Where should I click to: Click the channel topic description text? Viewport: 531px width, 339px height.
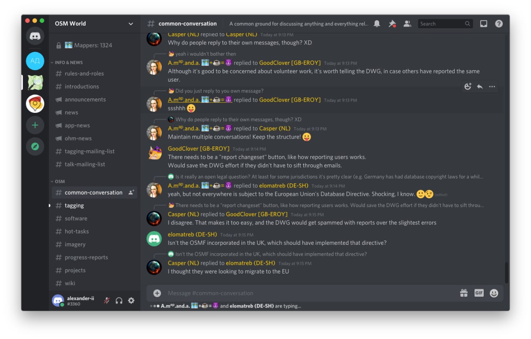click(x=299, y=24)
